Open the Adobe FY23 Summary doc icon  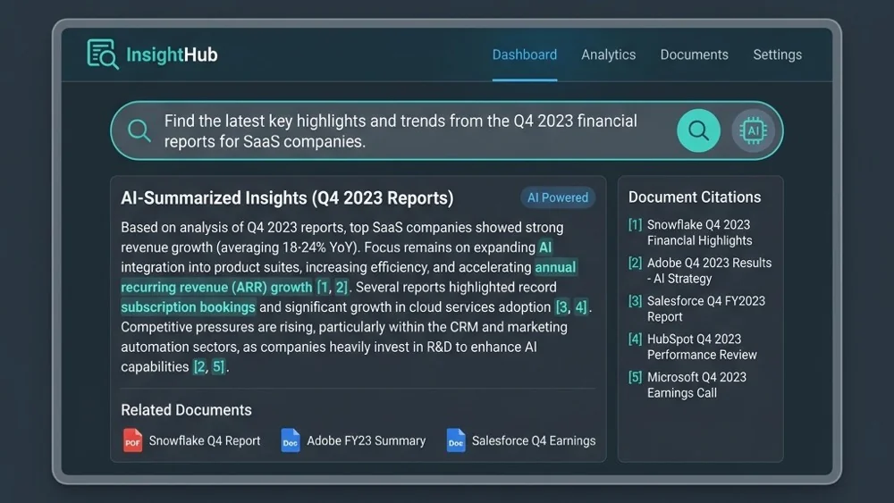[291, 440]
